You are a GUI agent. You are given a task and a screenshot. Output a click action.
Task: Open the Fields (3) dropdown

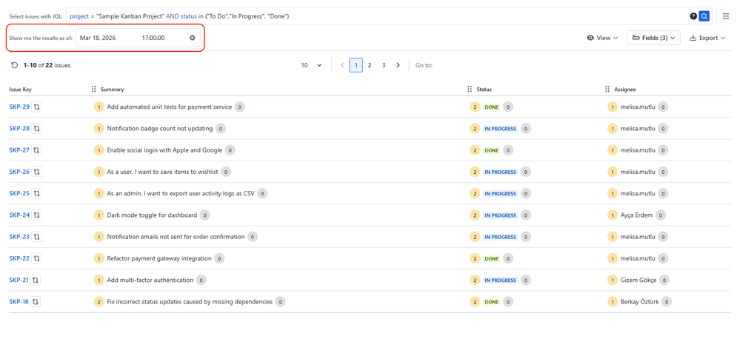click(x=653, y=38)
